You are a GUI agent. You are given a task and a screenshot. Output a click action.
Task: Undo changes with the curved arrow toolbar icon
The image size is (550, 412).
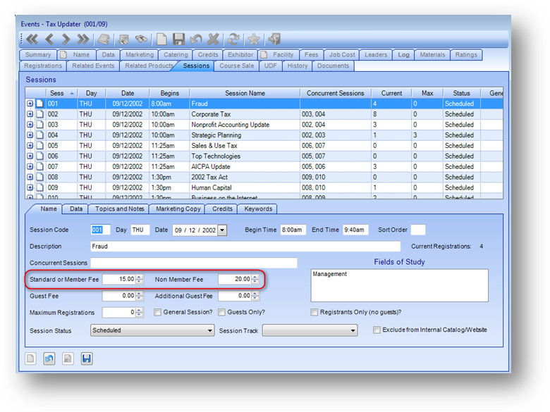(x=196, y=39)
